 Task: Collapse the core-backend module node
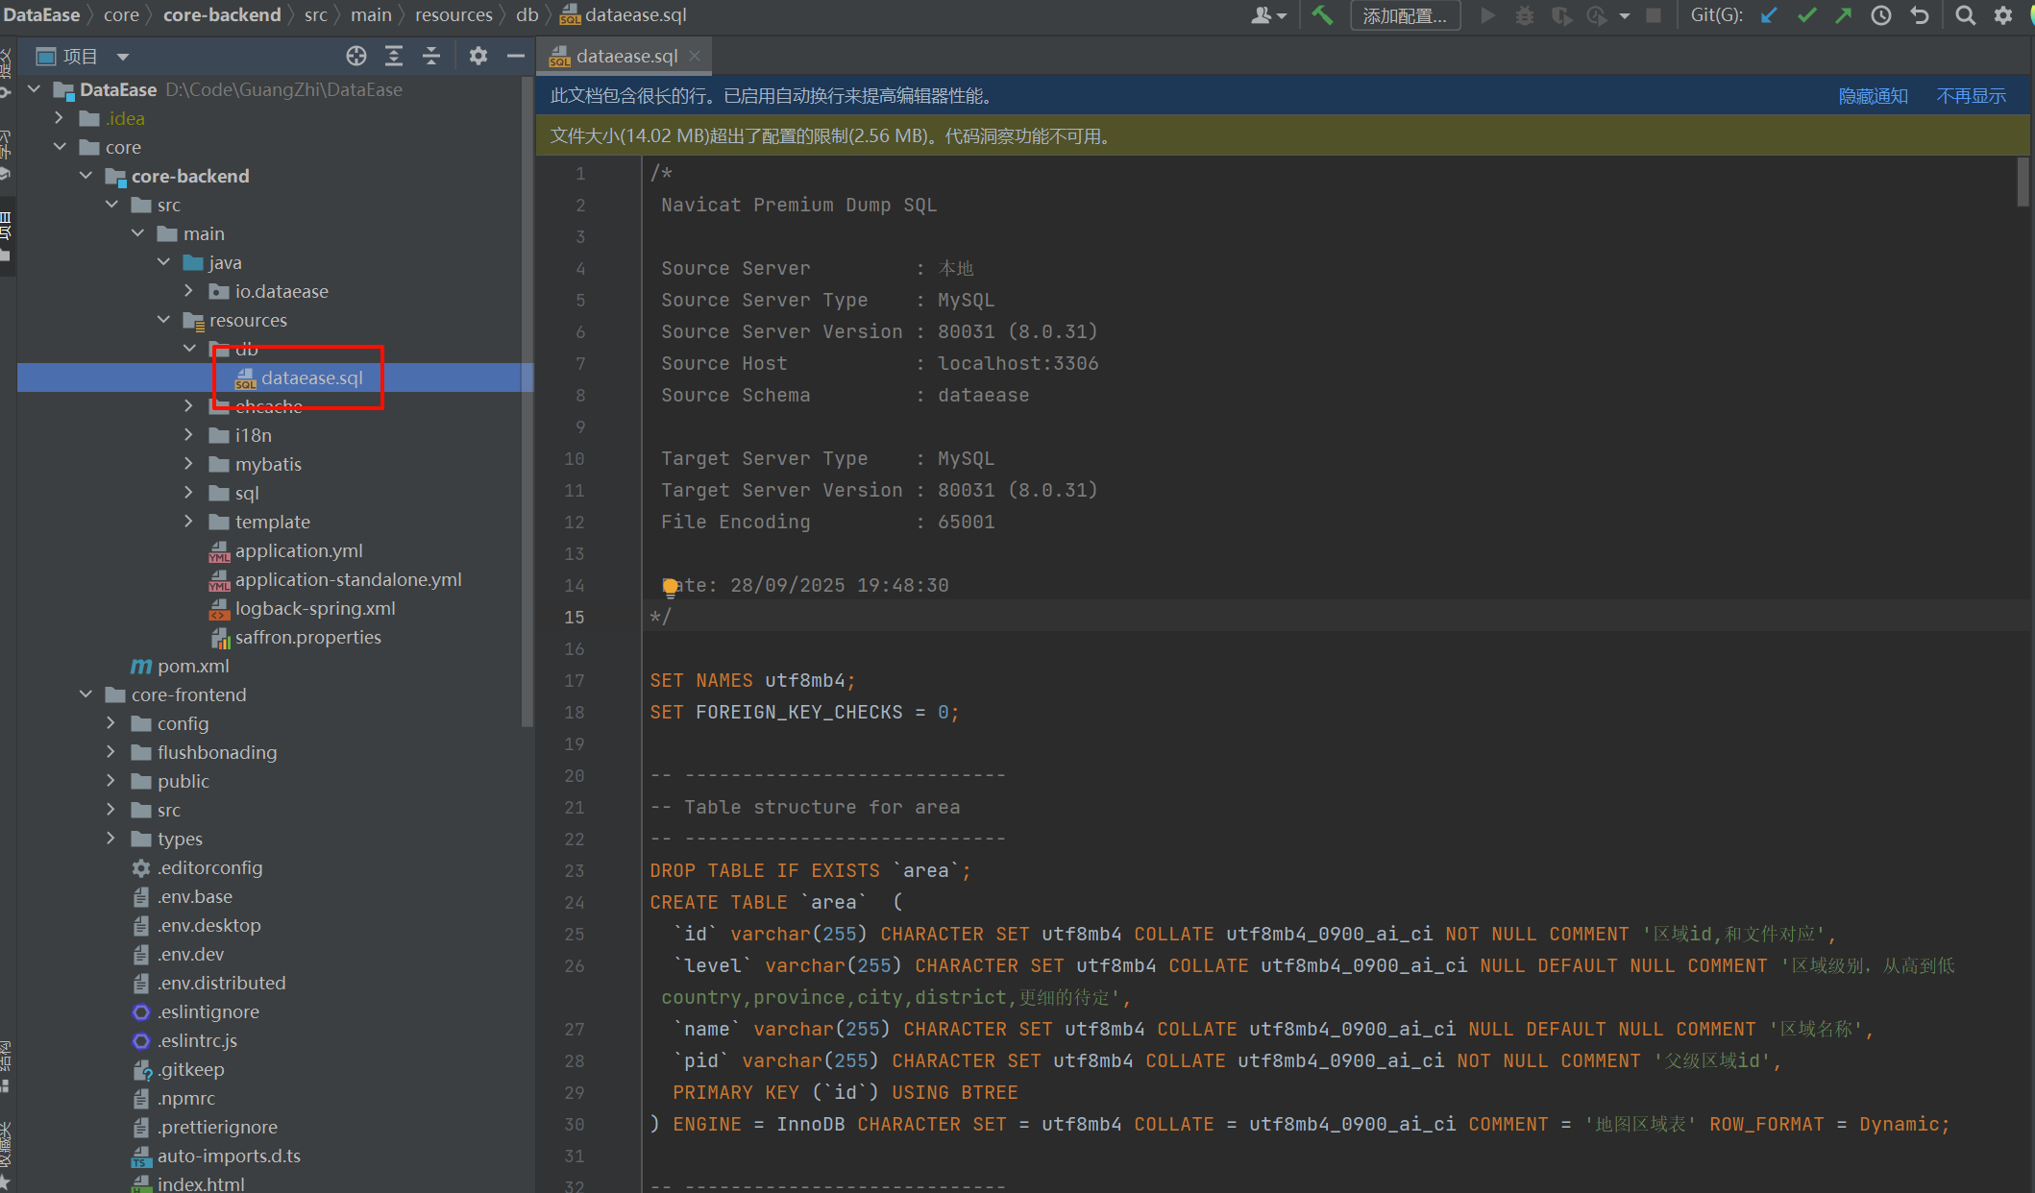(86, 176)
